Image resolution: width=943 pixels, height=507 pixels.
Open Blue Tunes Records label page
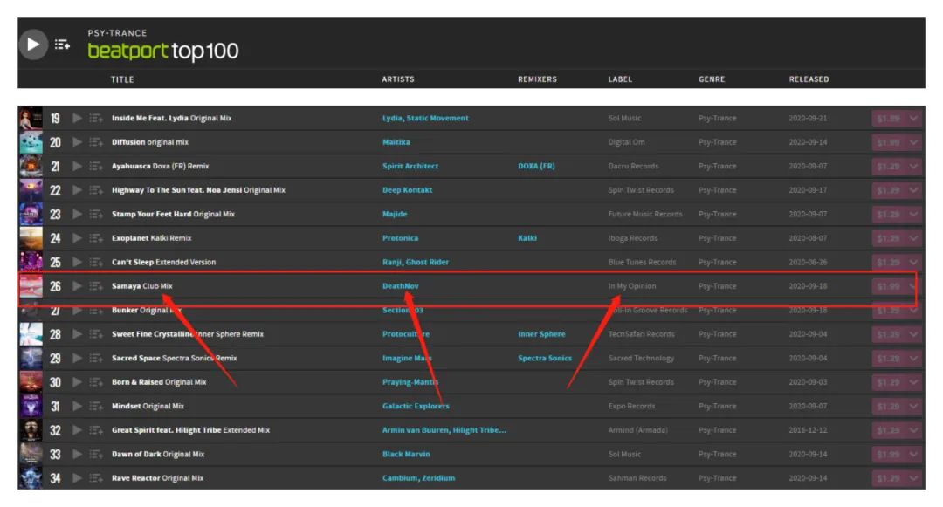click(x=643, y=263)
